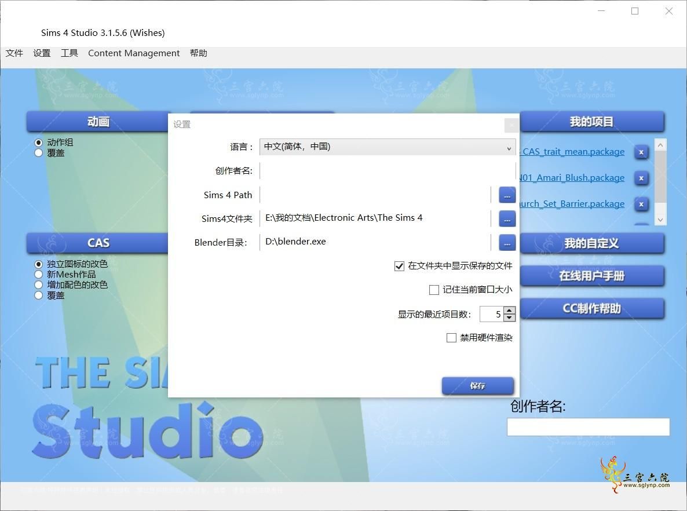Increase 显示的最近项目数 value
The width and height of the screenshot is (687, 511).
(509, 311)
